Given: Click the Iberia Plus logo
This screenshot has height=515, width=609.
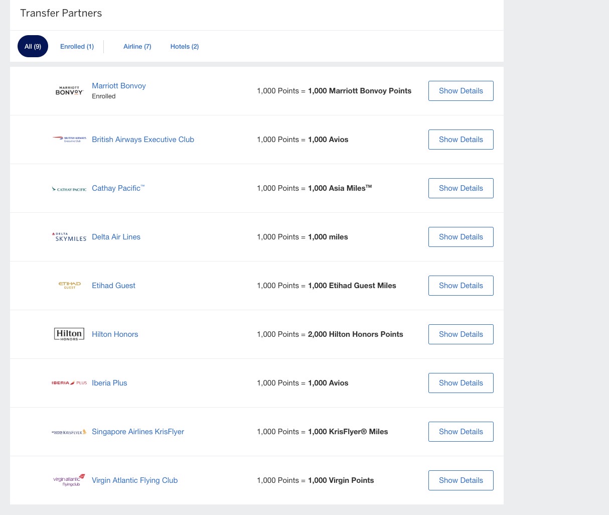Looking at the screenshot, I should tap(69, 383).
